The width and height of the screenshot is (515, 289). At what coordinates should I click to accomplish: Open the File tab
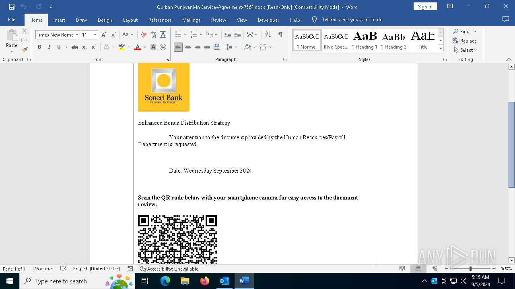pyautogui.click(x=12, y=20)
